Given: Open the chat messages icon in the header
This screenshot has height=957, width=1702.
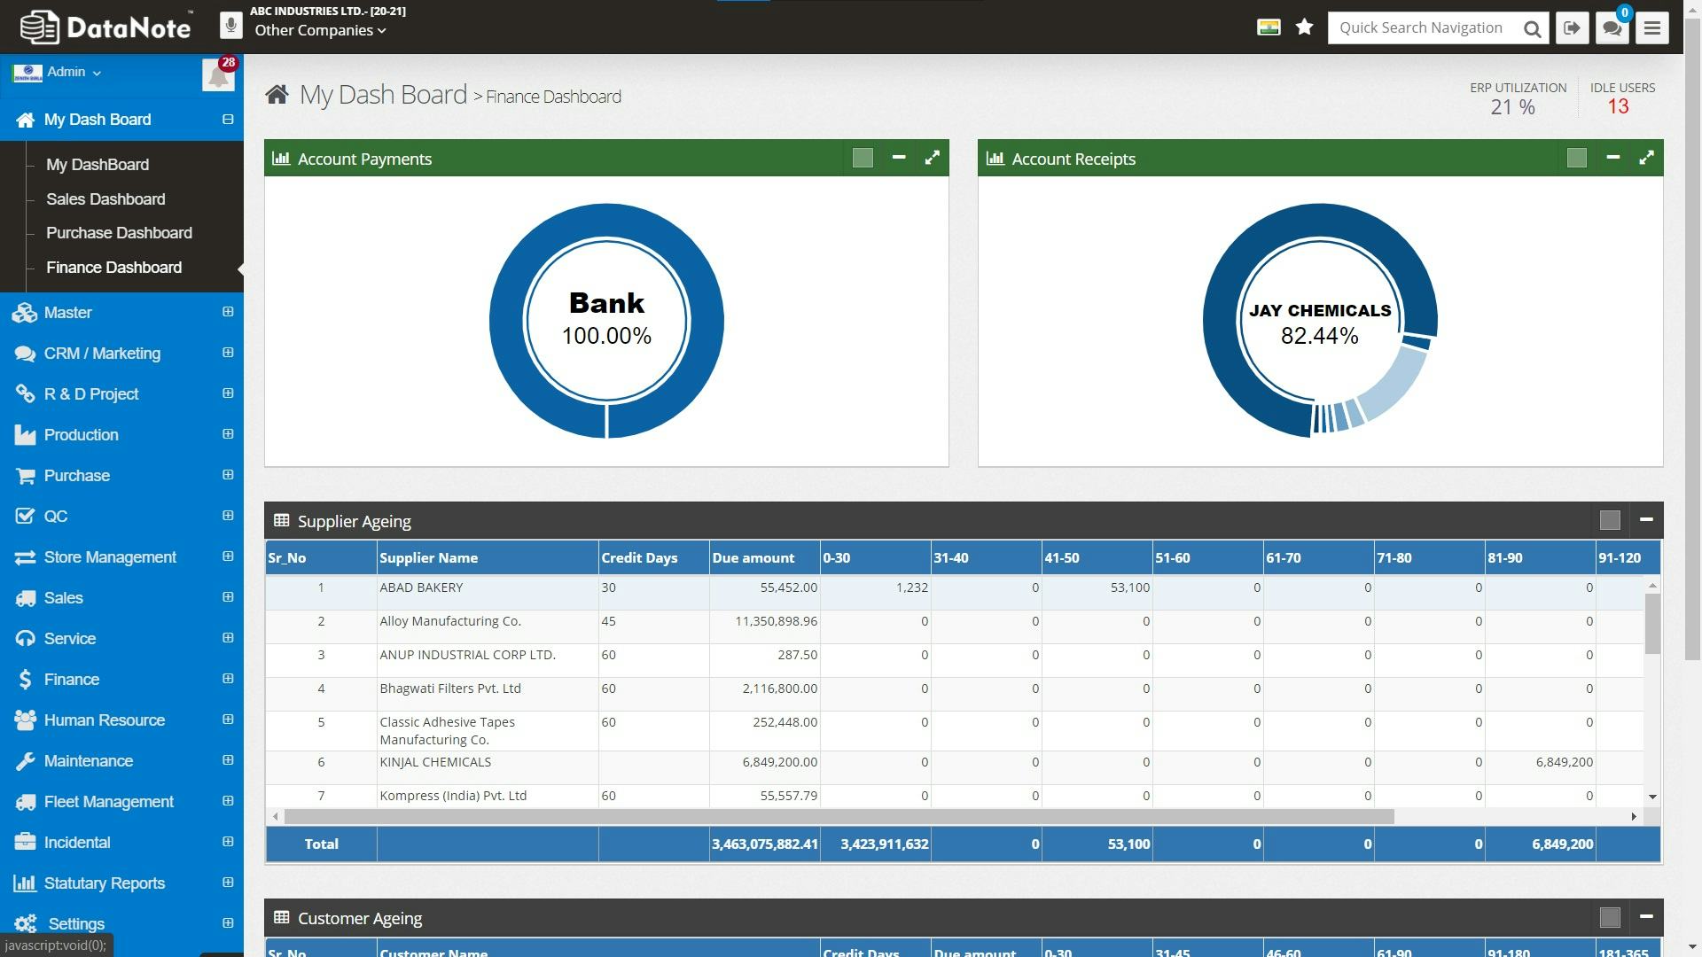Looking at the screenshot, I should [1612, 27].
